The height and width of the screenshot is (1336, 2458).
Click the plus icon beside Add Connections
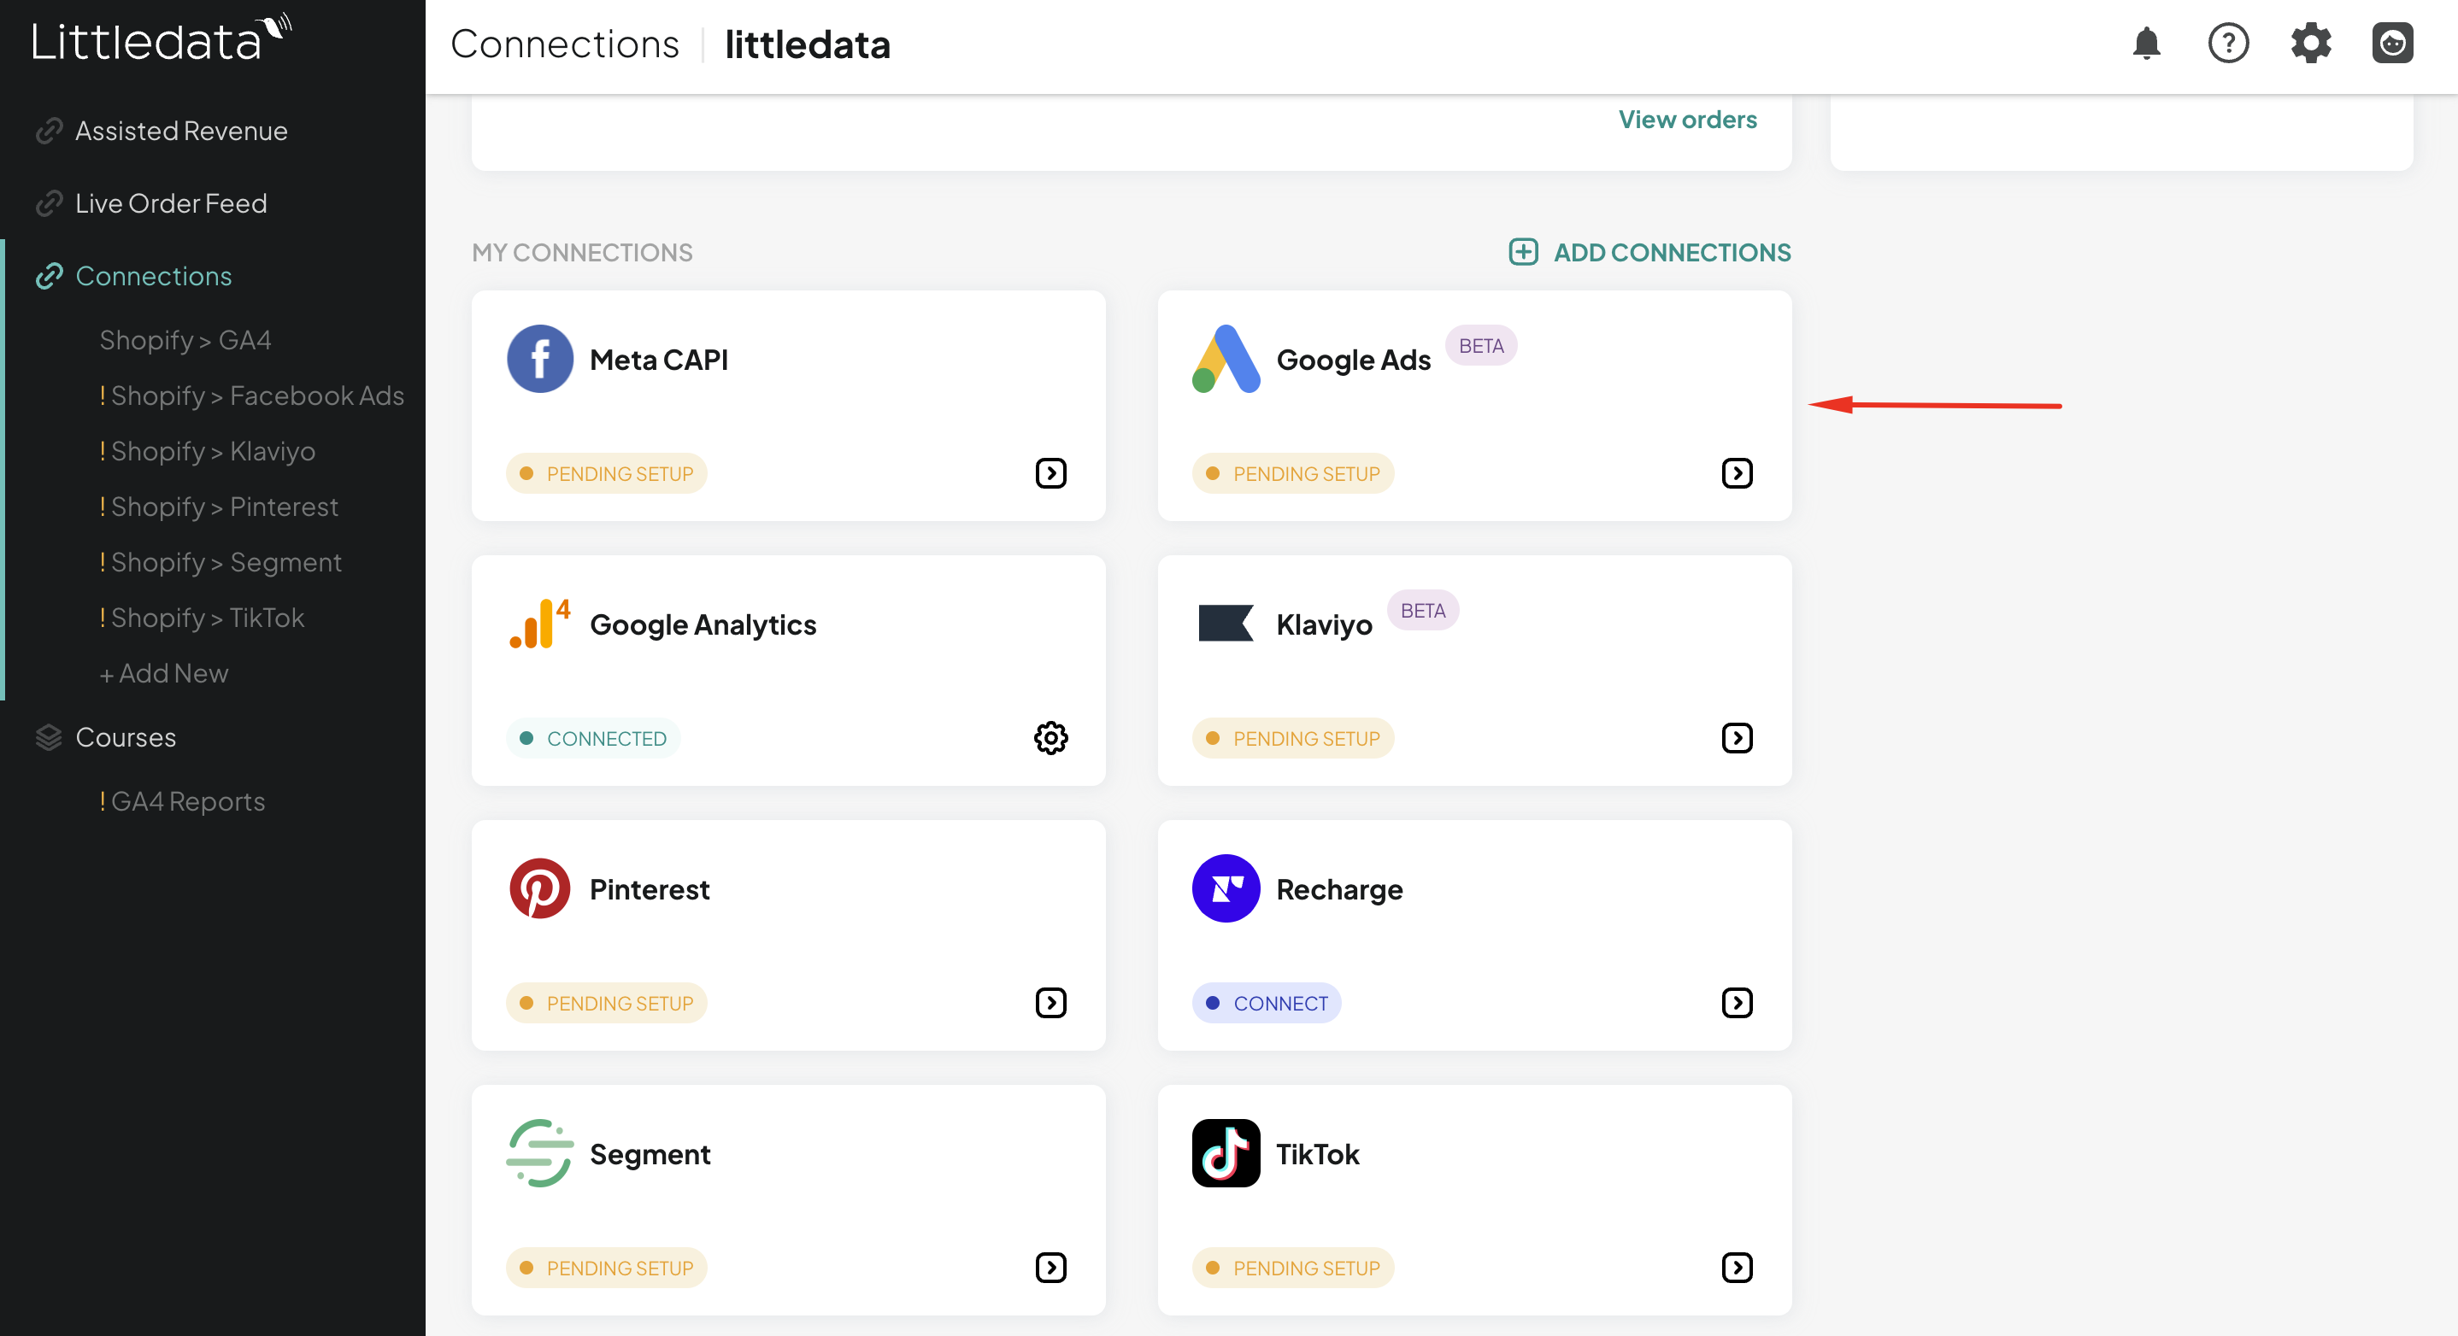click(x=1523, y=253)
